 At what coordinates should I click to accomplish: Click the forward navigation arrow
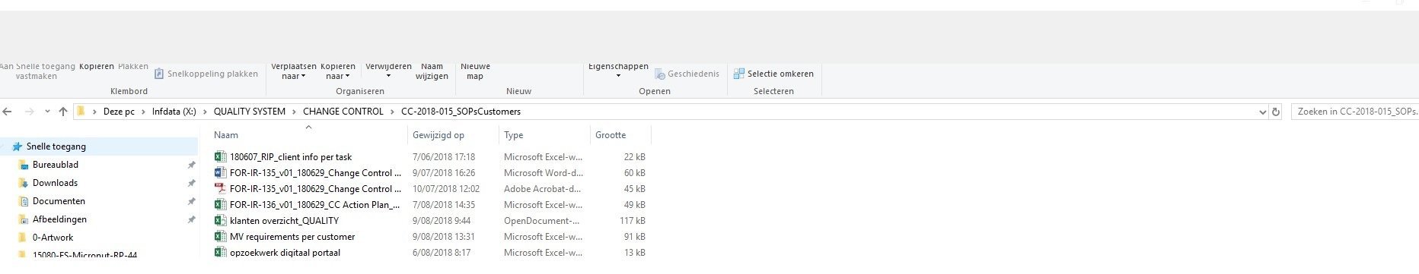point(30,112)
